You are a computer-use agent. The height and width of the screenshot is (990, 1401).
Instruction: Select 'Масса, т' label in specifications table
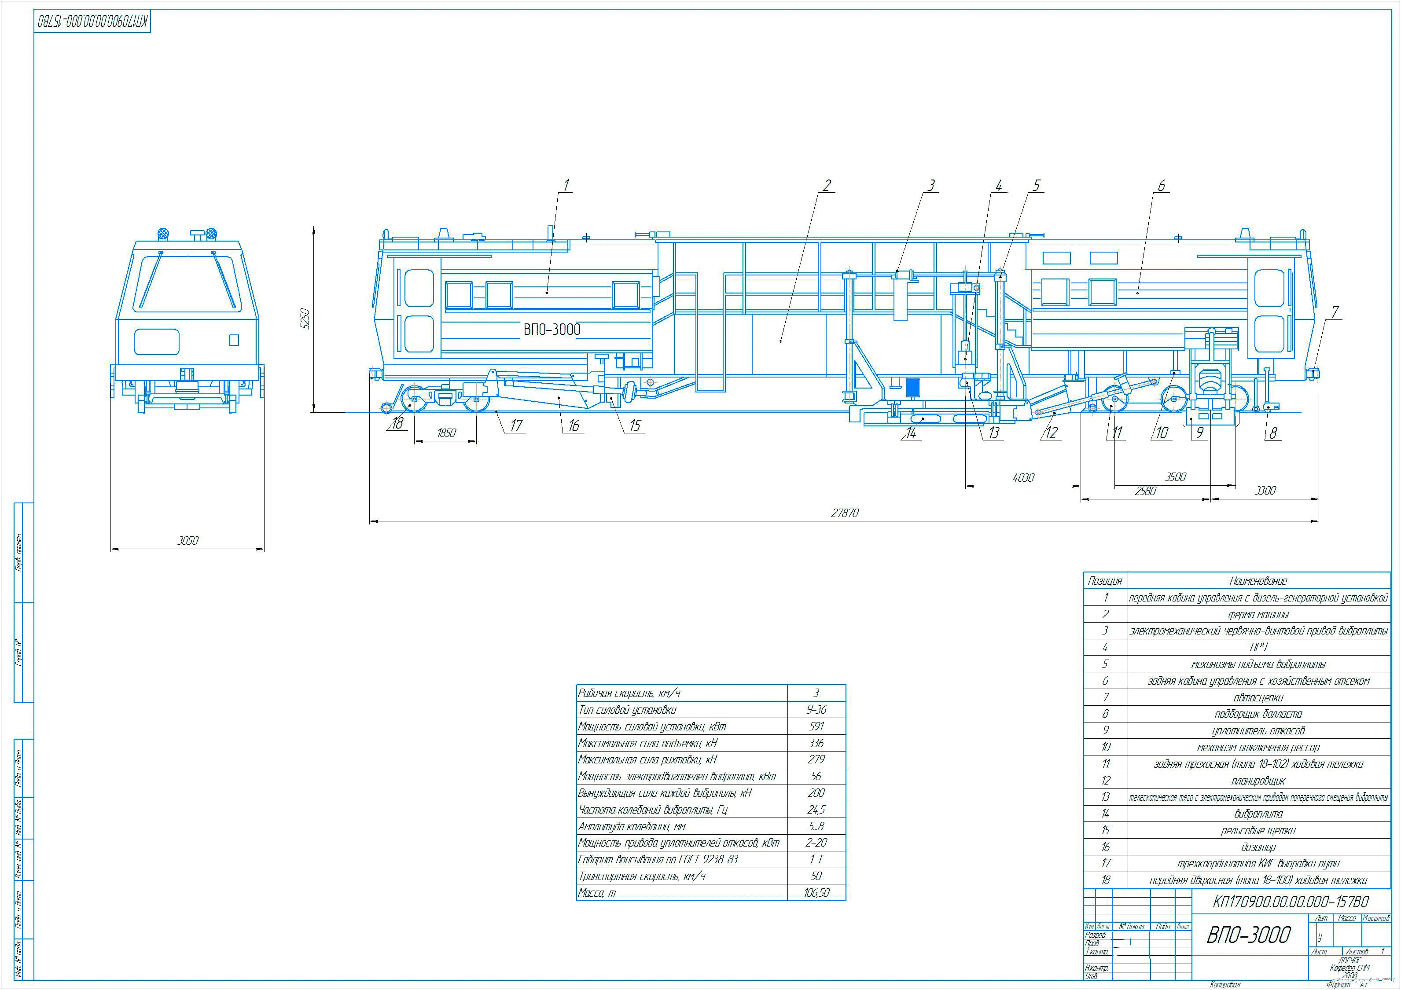597,893
